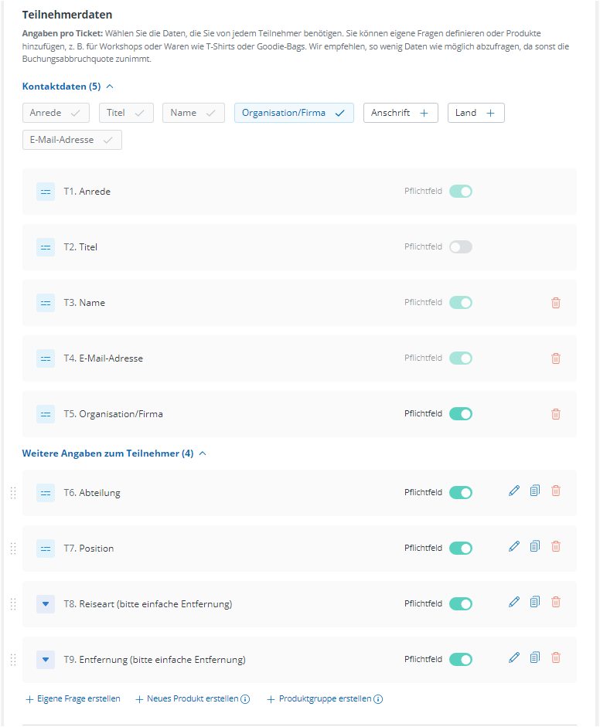Add the Anschrift contact field chip
This screenshot has width=600, height=727.
[x=400, y=113]
